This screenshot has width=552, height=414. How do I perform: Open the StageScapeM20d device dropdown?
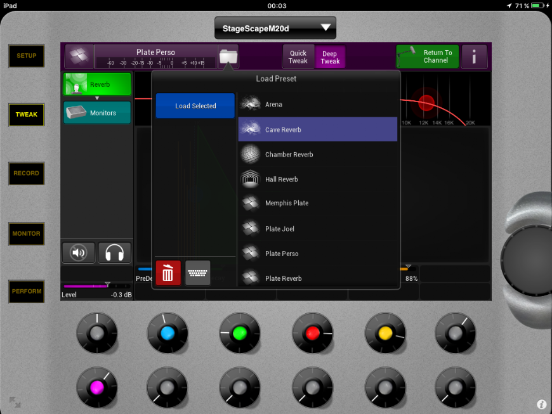pyautogui.click(x=275, y=28)
